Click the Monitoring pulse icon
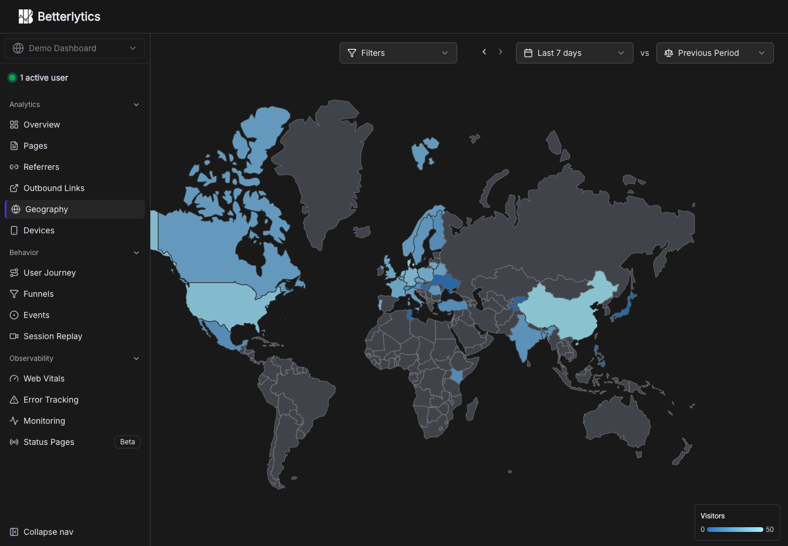Screen dimensions: 788x546 click(14, 421)
